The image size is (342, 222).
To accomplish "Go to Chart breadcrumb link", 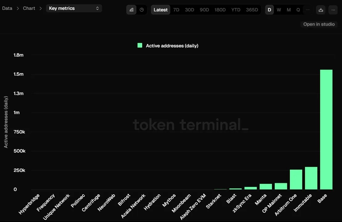I will coord(29,8).
